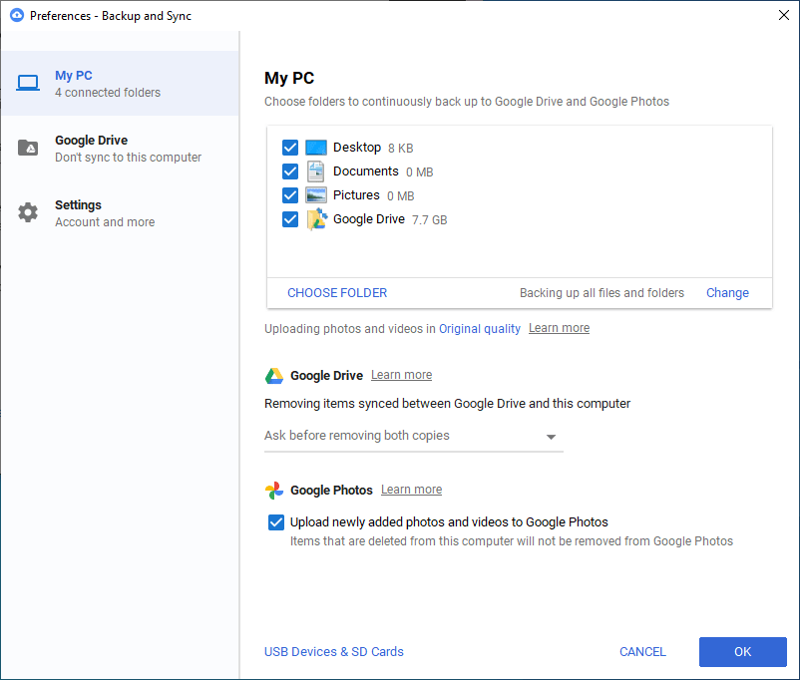800x680 pixels.
Task: Uncheck uploading photos to Google Photos
Action: 276,521
